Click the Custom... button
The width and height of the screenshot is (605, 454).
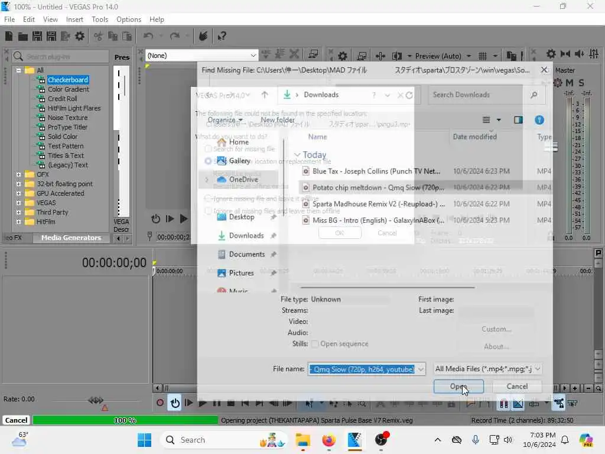tap(496, 329)
